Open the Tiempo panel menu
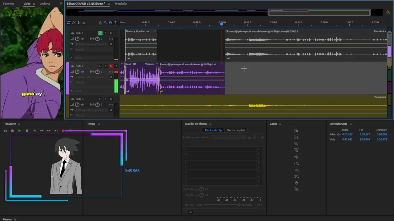The width and height of the screenshot is (394, 221). [x=99, y=124]
